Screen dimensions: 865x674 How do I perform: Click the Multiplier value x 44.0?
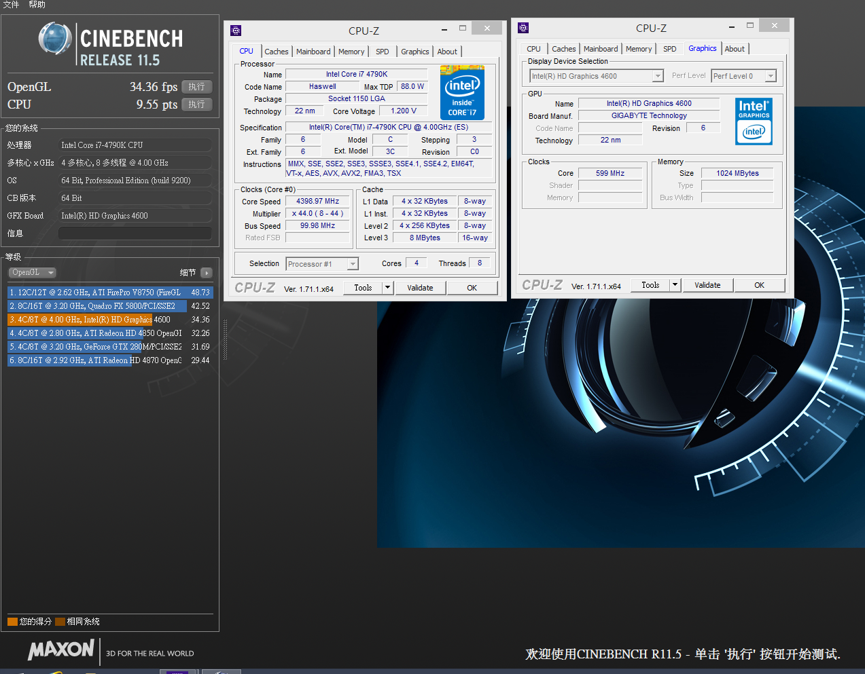317,213
